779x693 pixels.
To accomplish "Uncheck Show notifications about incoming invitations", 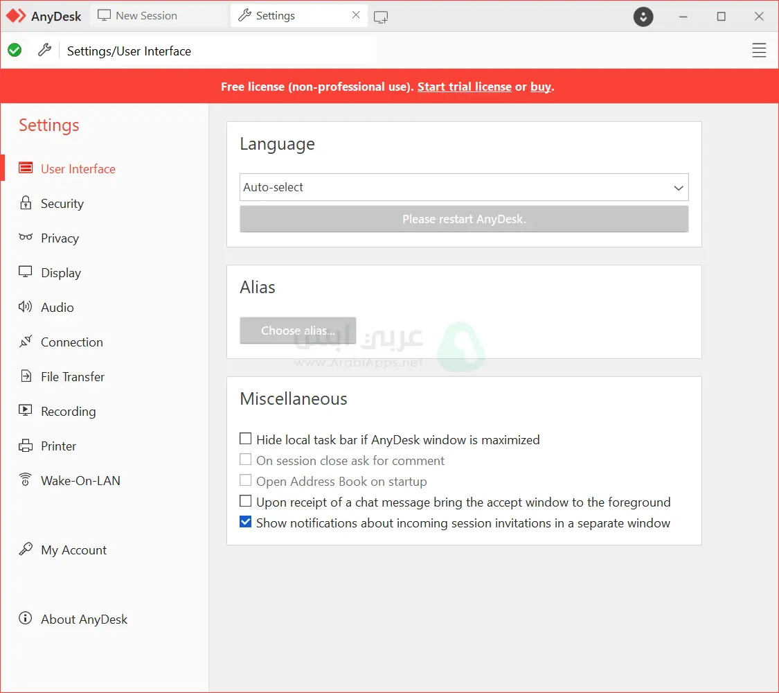I will click(x=246, y=523).
